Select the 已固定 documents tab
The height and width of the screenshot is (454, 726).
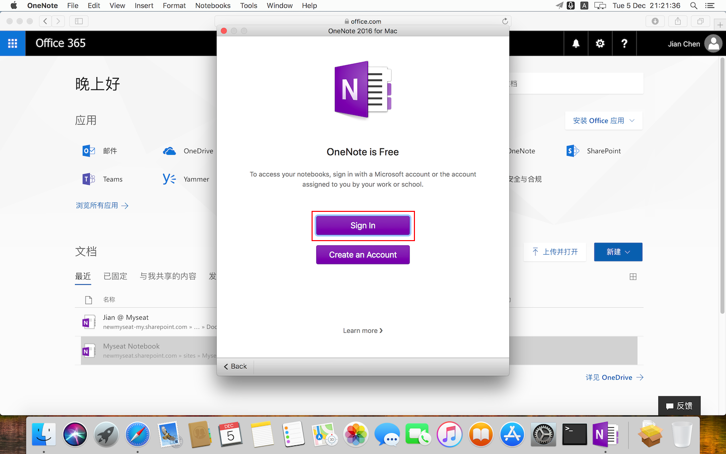click(x=115, y=276)
